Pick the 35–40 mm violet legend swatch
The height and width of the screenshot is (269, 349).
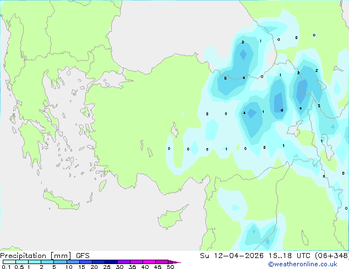coord(137,262)
